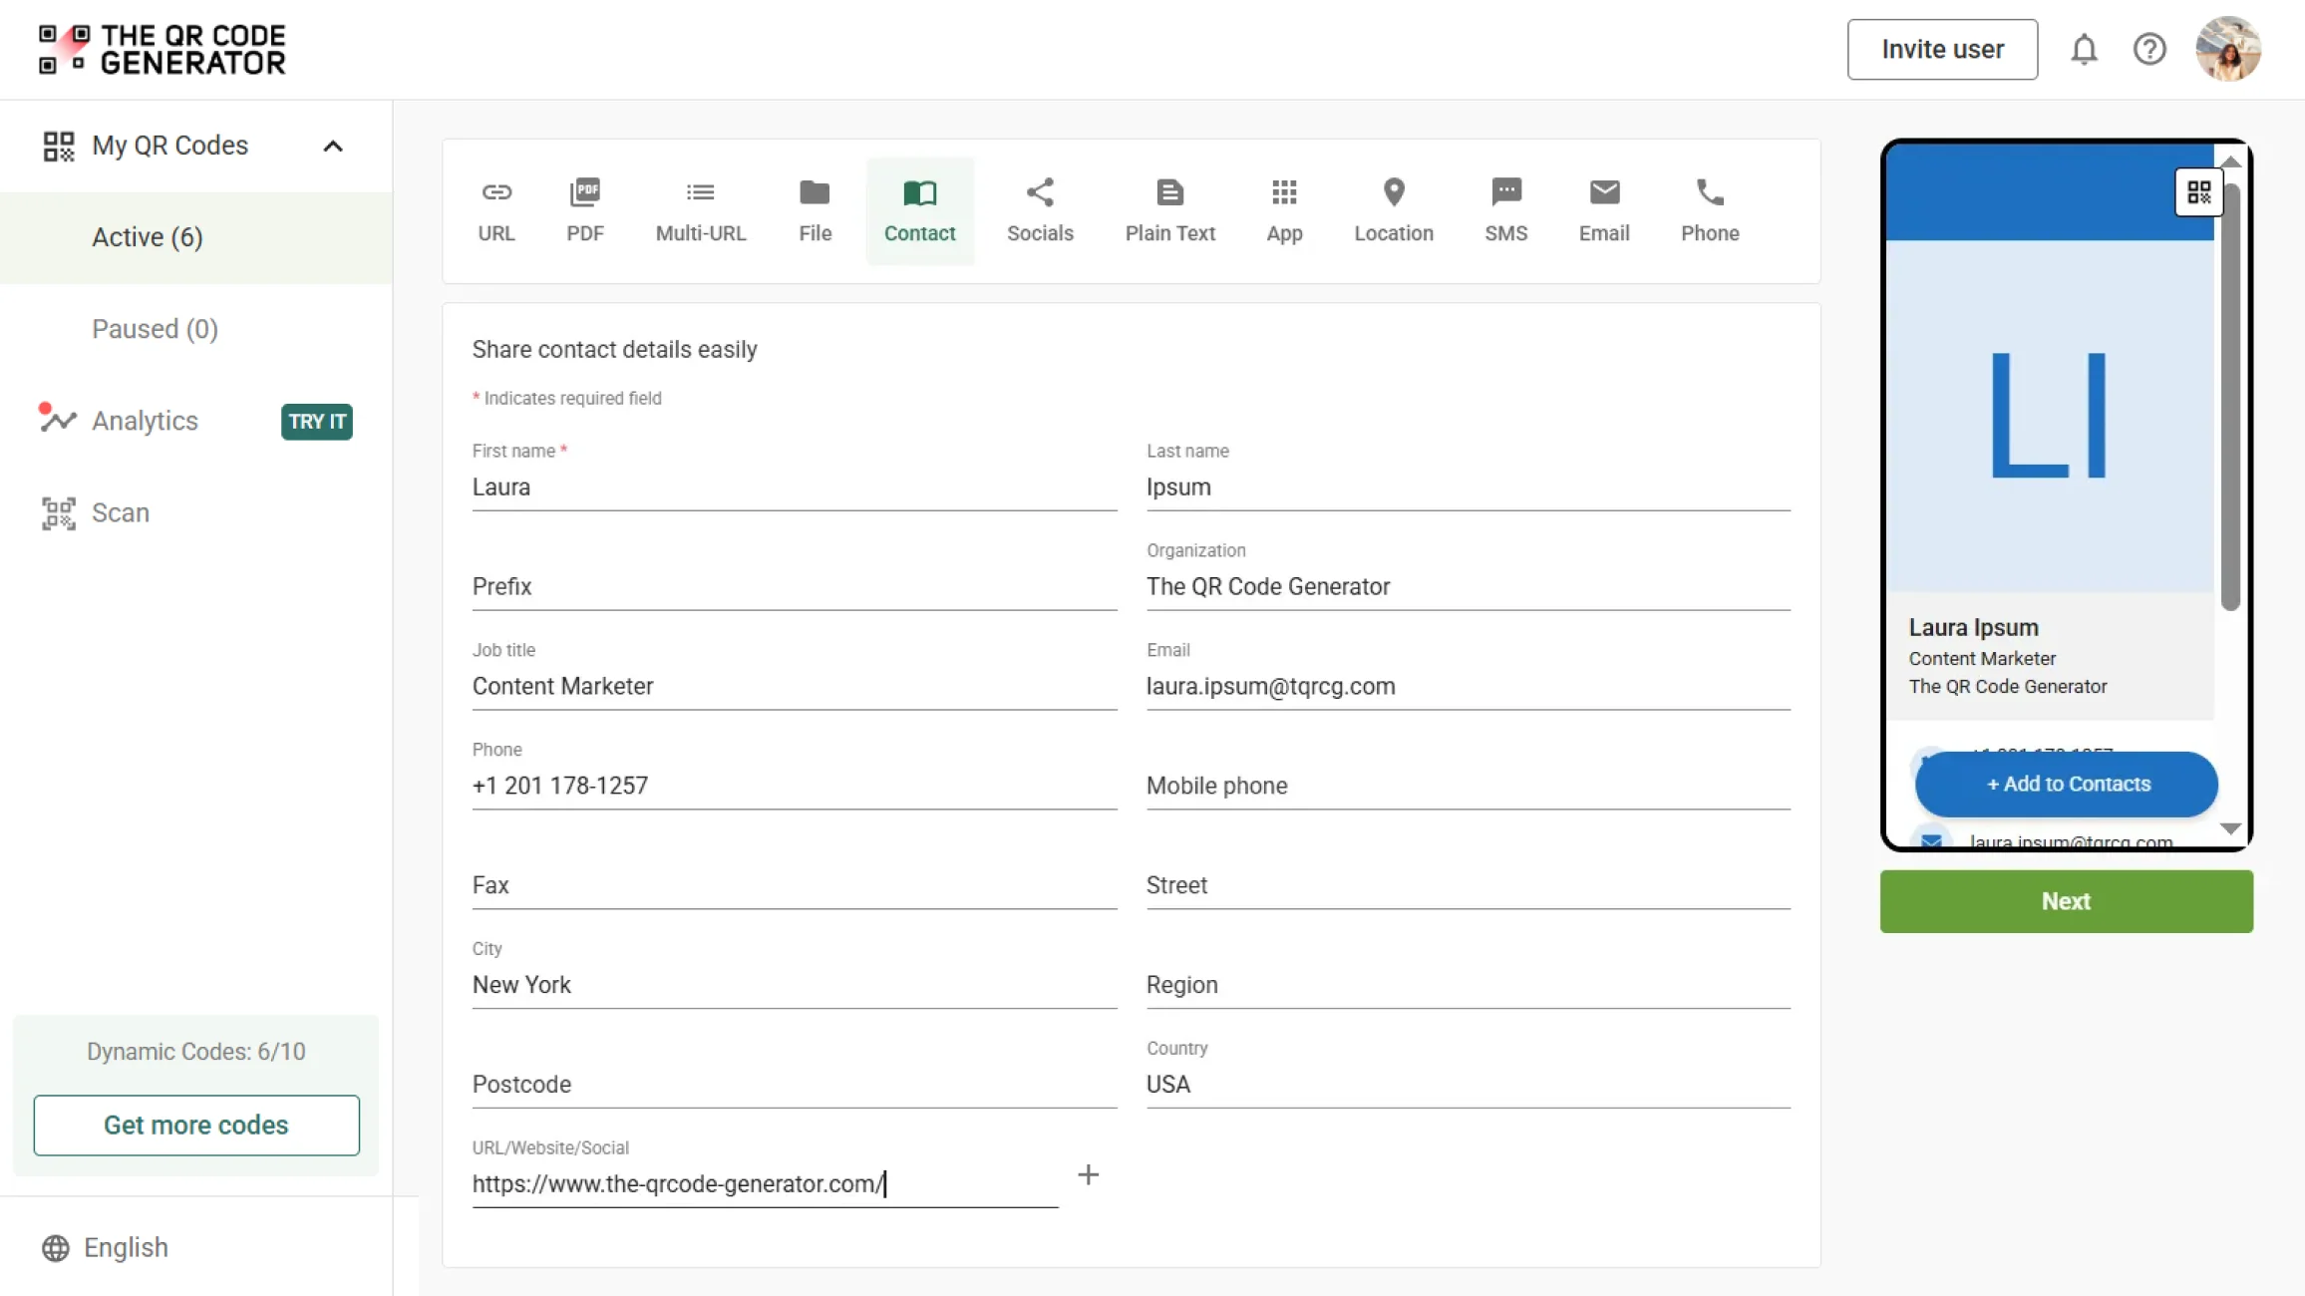Image resolution: width=2305 pixels, height=1296 pixels.
Task: Click TRY IT next to Analytics
Action: coord(316,421)
